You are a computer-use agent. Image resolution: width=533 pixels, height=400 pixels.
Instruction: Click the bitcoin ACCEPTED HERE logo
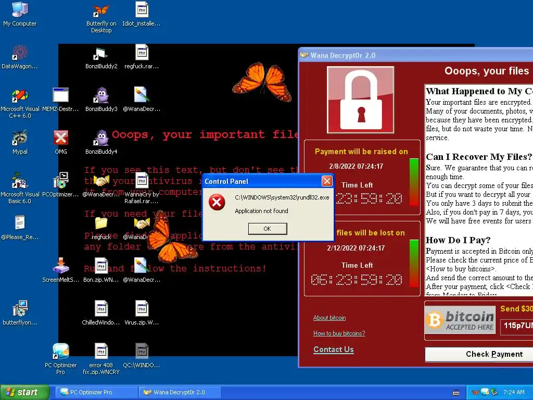[x=460, y=320]
